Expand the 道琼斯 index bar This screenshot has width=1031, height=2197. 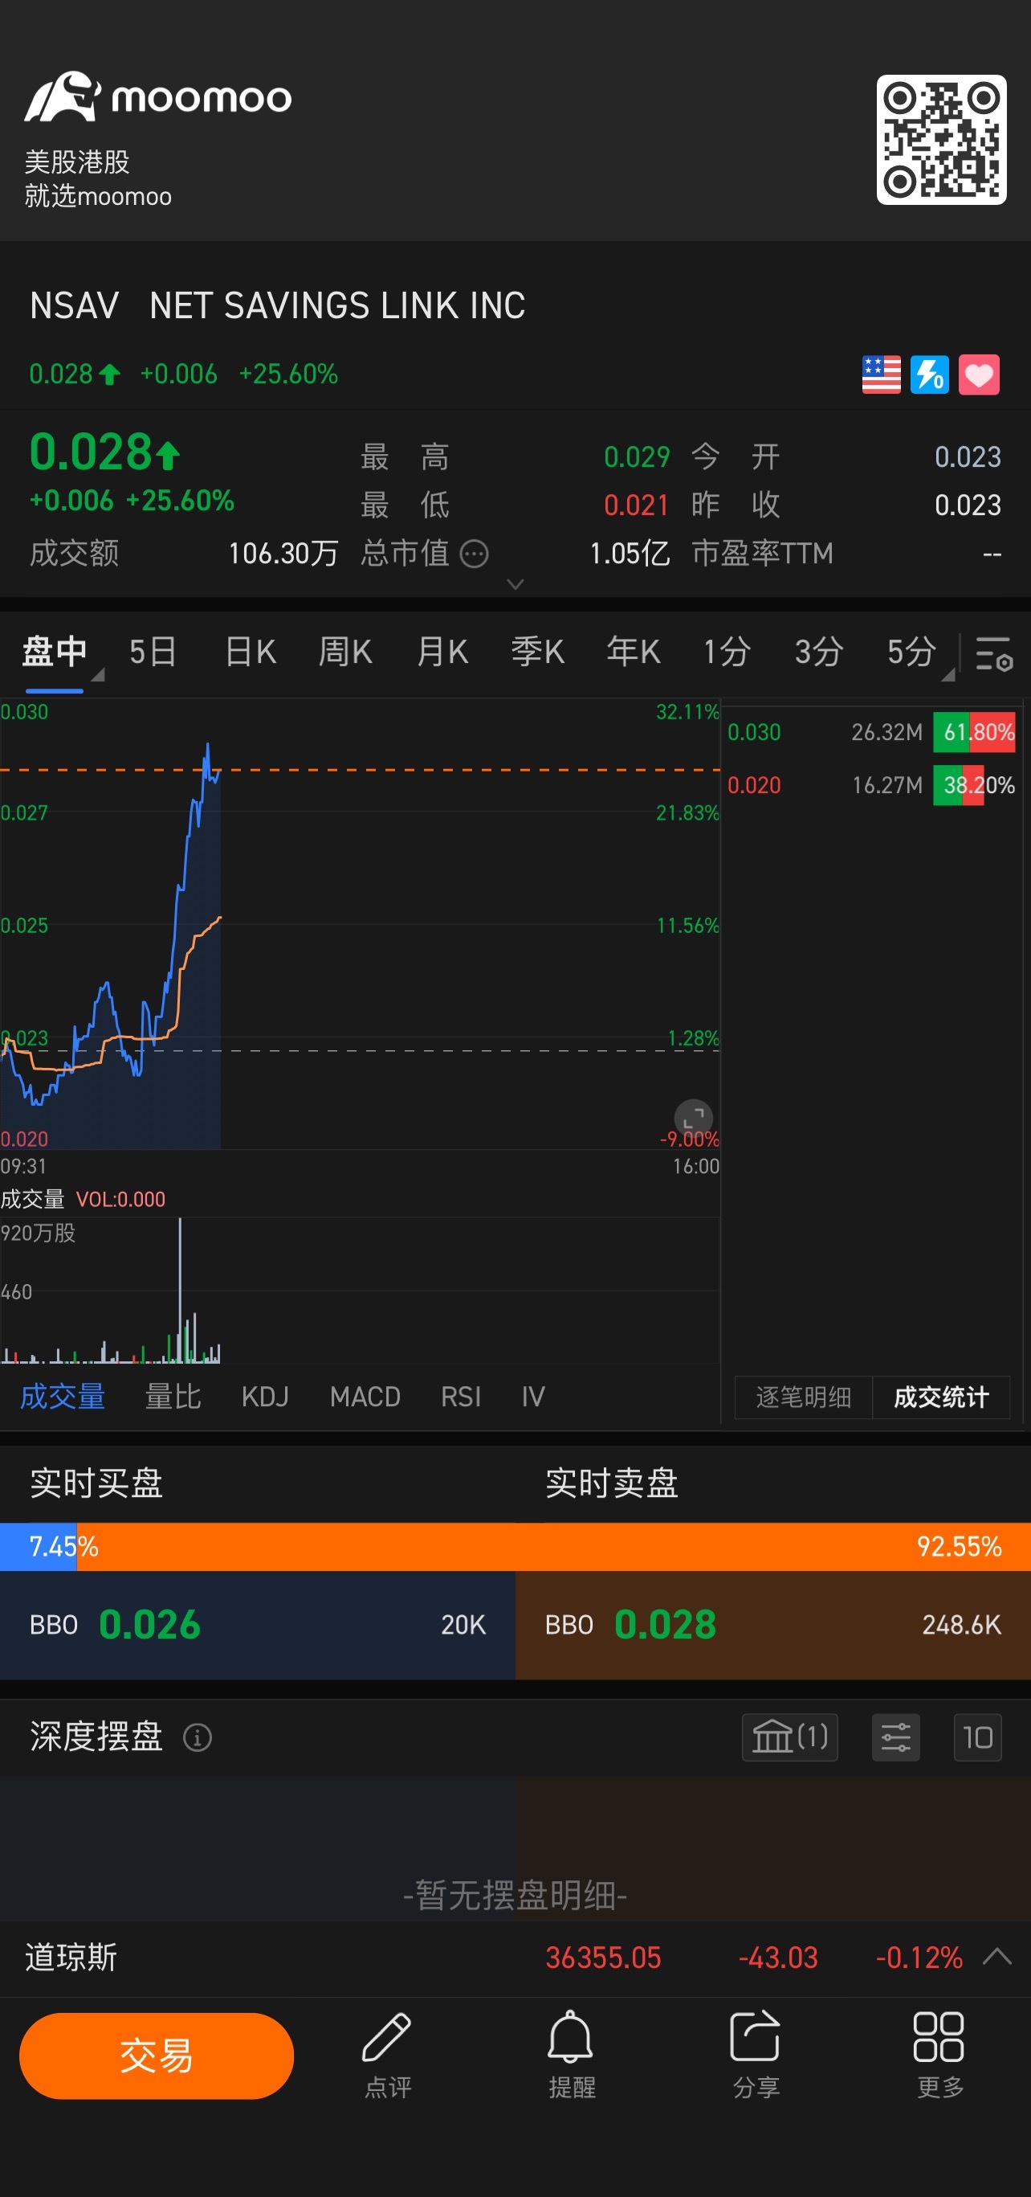pyautogui.click(x=997, y=1956)
